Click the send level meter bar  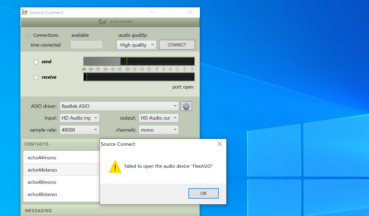click(x=139, y=61)
